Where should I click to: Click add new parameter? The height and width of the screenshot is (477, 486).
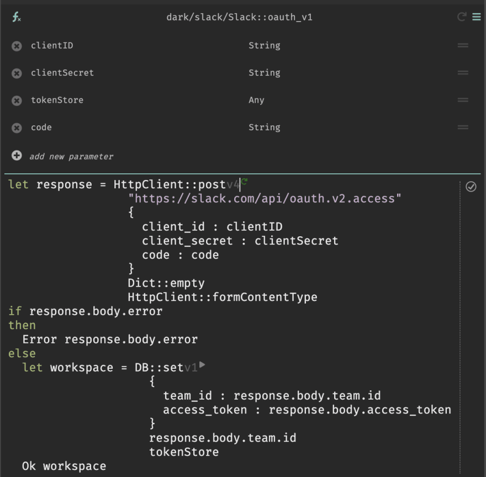point(71,157)
